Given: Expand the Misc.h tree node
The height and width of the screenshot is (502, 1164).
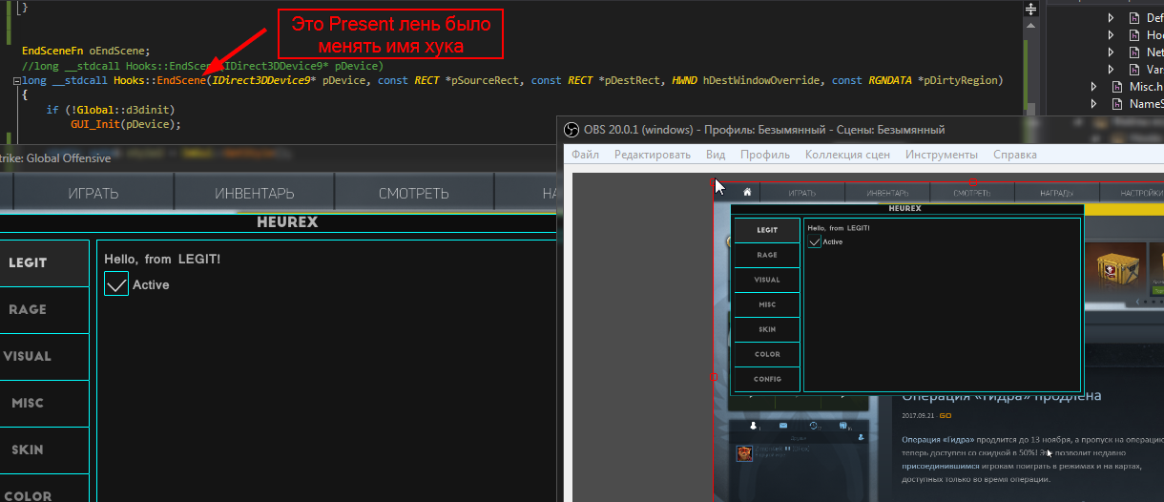Looking at the screenshot, I should tap(1093, 87).
